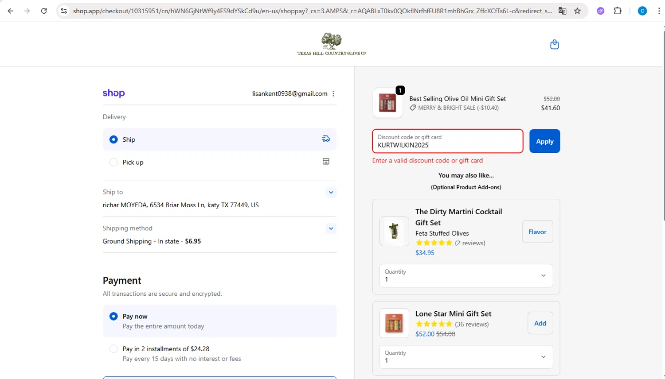Viewport: 665px width, 379px height.
Task: Expand the Shipping method section
Action: point(331,228)
